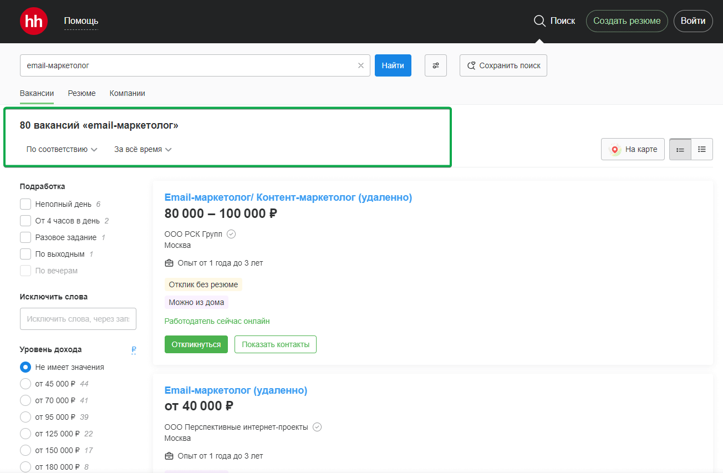This screenshot has width=723, height=473.
Task: Open ООО РСК Групп company page
Action: click(x=194, y=234)
